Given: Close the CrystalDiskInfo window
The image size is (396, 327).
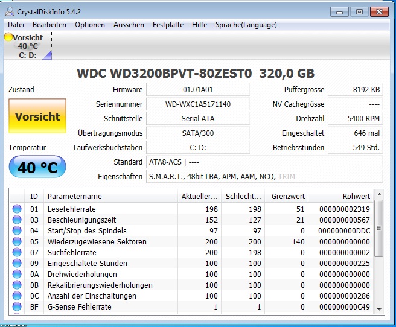Looking at the screenshot, I should click(379, 12).
